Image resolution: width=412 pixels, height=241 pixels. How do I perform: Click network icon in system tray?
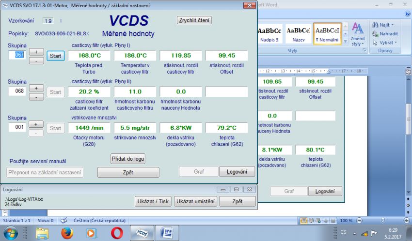[x=364, y=233]
